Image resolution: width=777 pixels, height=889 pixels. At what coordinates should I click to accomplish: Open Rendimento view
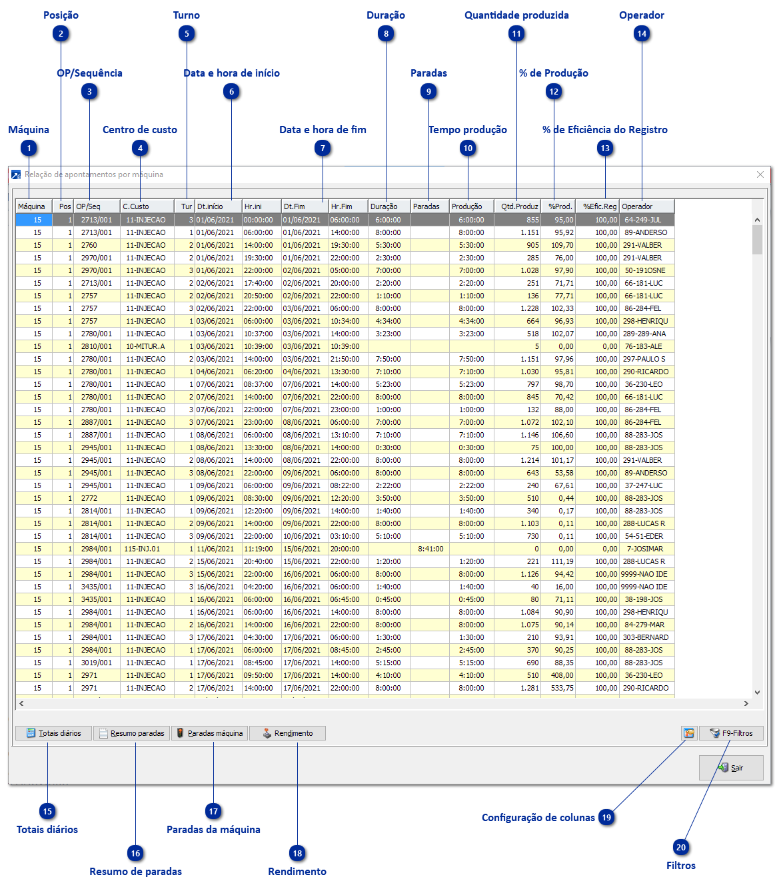coord(287,733)
